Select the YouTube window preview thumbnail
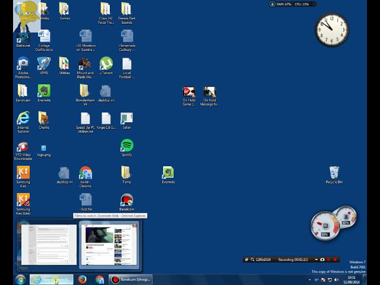This screenshot has height=285, width=380. [109, 245]
